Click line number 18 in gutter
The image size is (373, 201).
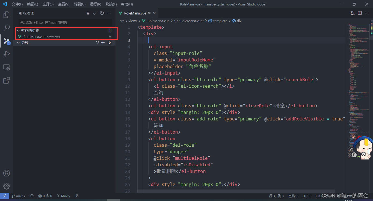click(127, 138)
